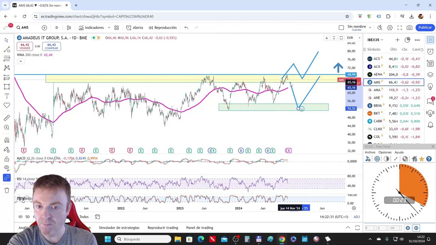Open the Reproducir trading tab
436x245 pixels.
pyautogui.click(x=163, y=228)
